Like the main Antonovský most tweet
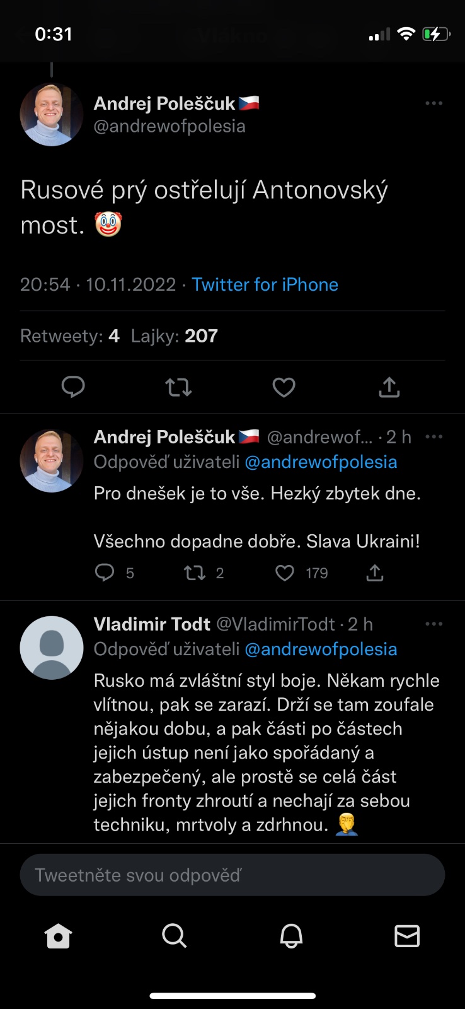 coord(284,387)
